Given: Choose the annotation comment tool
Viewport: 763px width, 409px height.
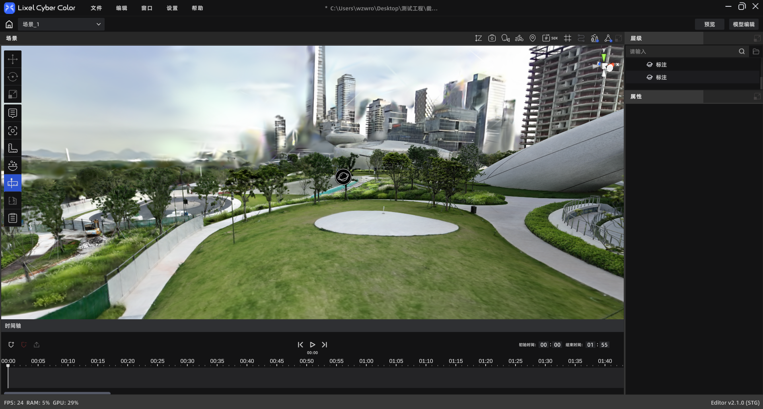Looking at the screenshot, I should [x=13, y=113].
